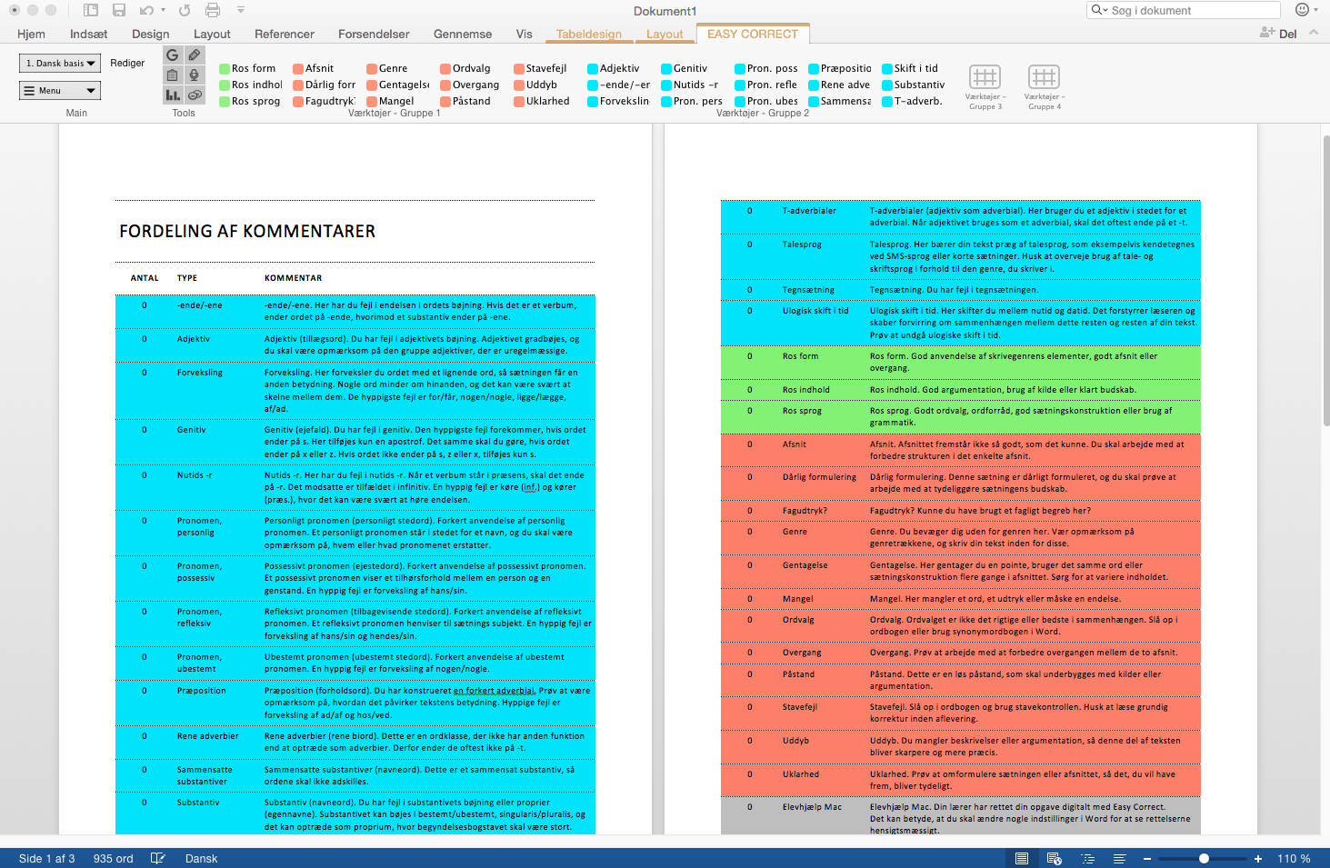The width and height of the screenshot is (1330, 868).
Task: Collapse the ribbon with the chevron
Action: pos(1314,33)
